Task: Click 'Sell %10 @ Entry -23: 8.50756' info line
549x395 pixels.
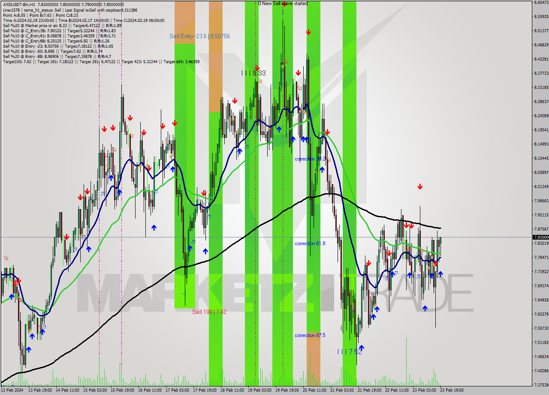Action: pyautogui.click(x=58, y=46)
